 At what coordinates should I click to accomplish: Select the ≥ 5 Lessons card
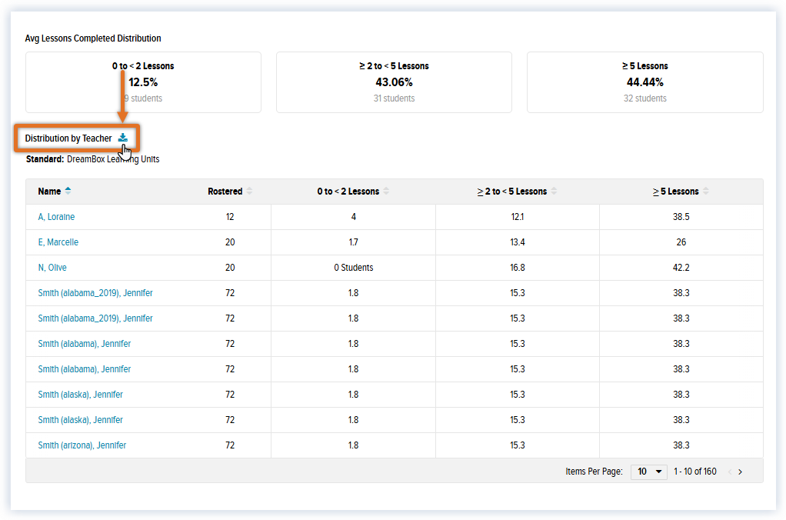tap(645, 82)
